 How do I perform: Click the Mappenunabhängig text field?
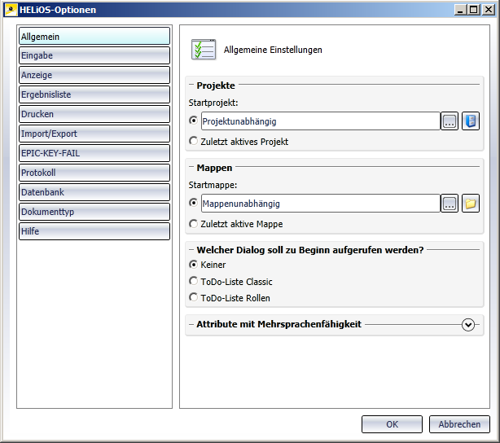(321, 204)
